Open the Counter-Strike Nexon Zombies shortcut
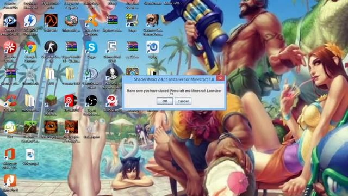348x196 pixels. tap(152, 21)
